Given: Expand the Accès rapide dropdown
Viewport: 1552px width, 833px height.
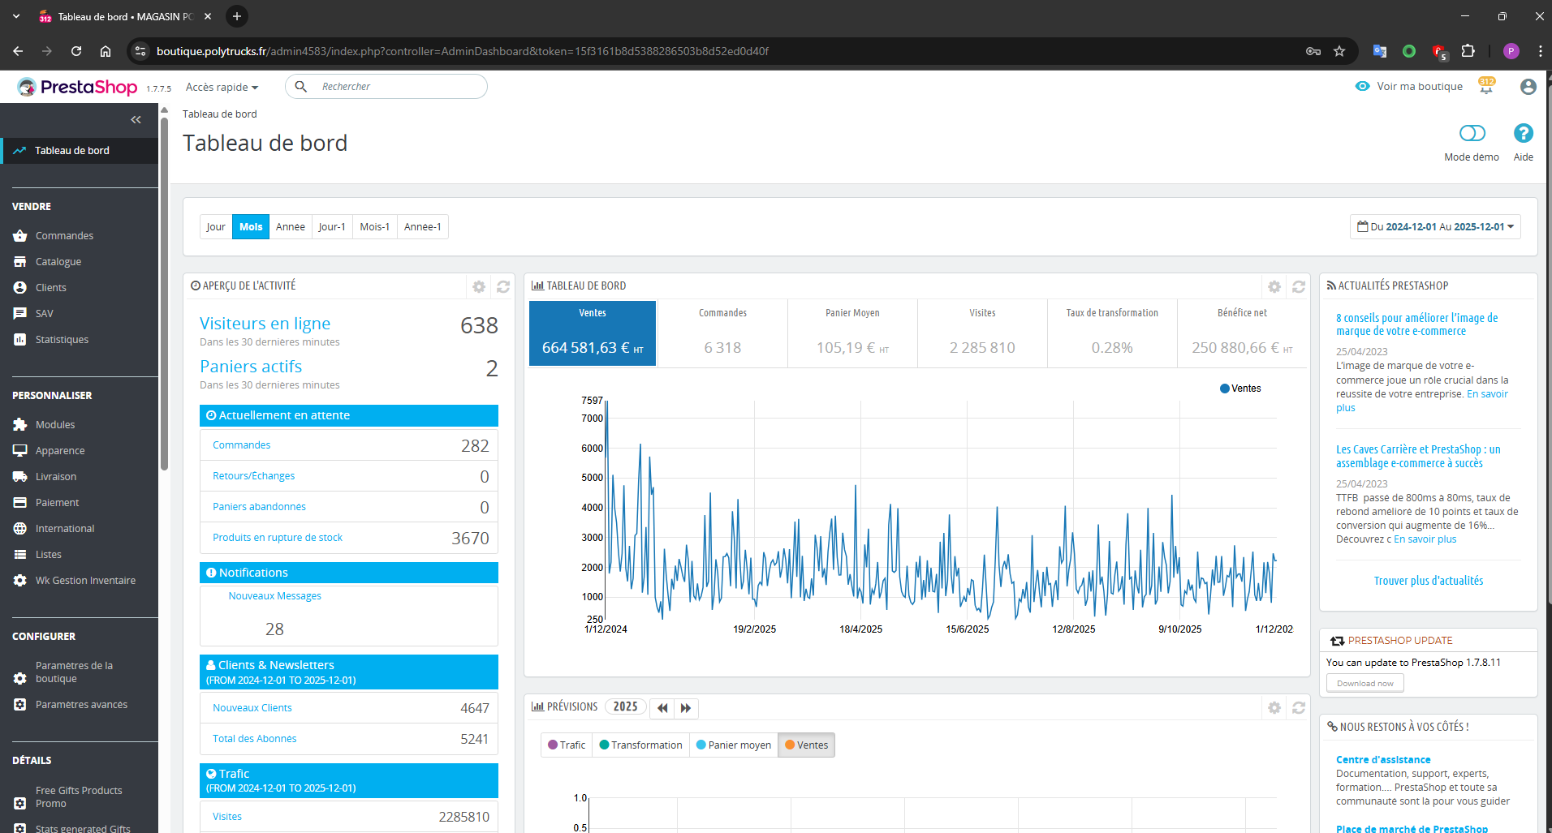Looking at the screenshot, I should 222,88.
